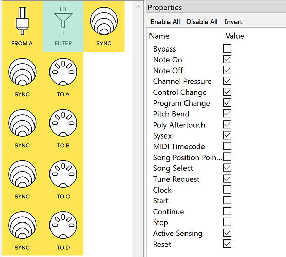286x257 pixels.
Task: Click the Invert button
Action: (233, 22)
